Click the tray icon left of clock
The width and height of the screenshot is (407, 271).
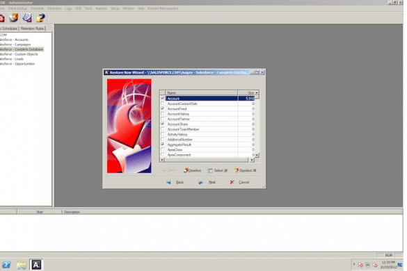pos(375,265)
